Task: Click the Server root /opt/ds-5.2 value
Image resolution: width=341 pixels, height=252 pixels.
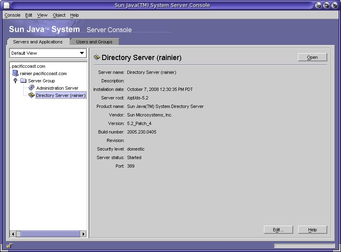Action: tap(138, 98)
